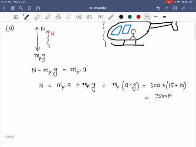Toggle the zoom window tool
This screenshot has width=196, height=147.
[x=16, y=17]
